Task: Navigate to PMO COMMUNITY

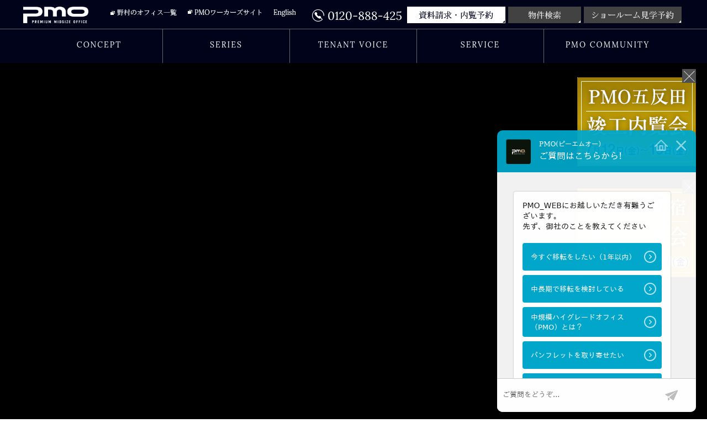Action: tap(607, 45)
